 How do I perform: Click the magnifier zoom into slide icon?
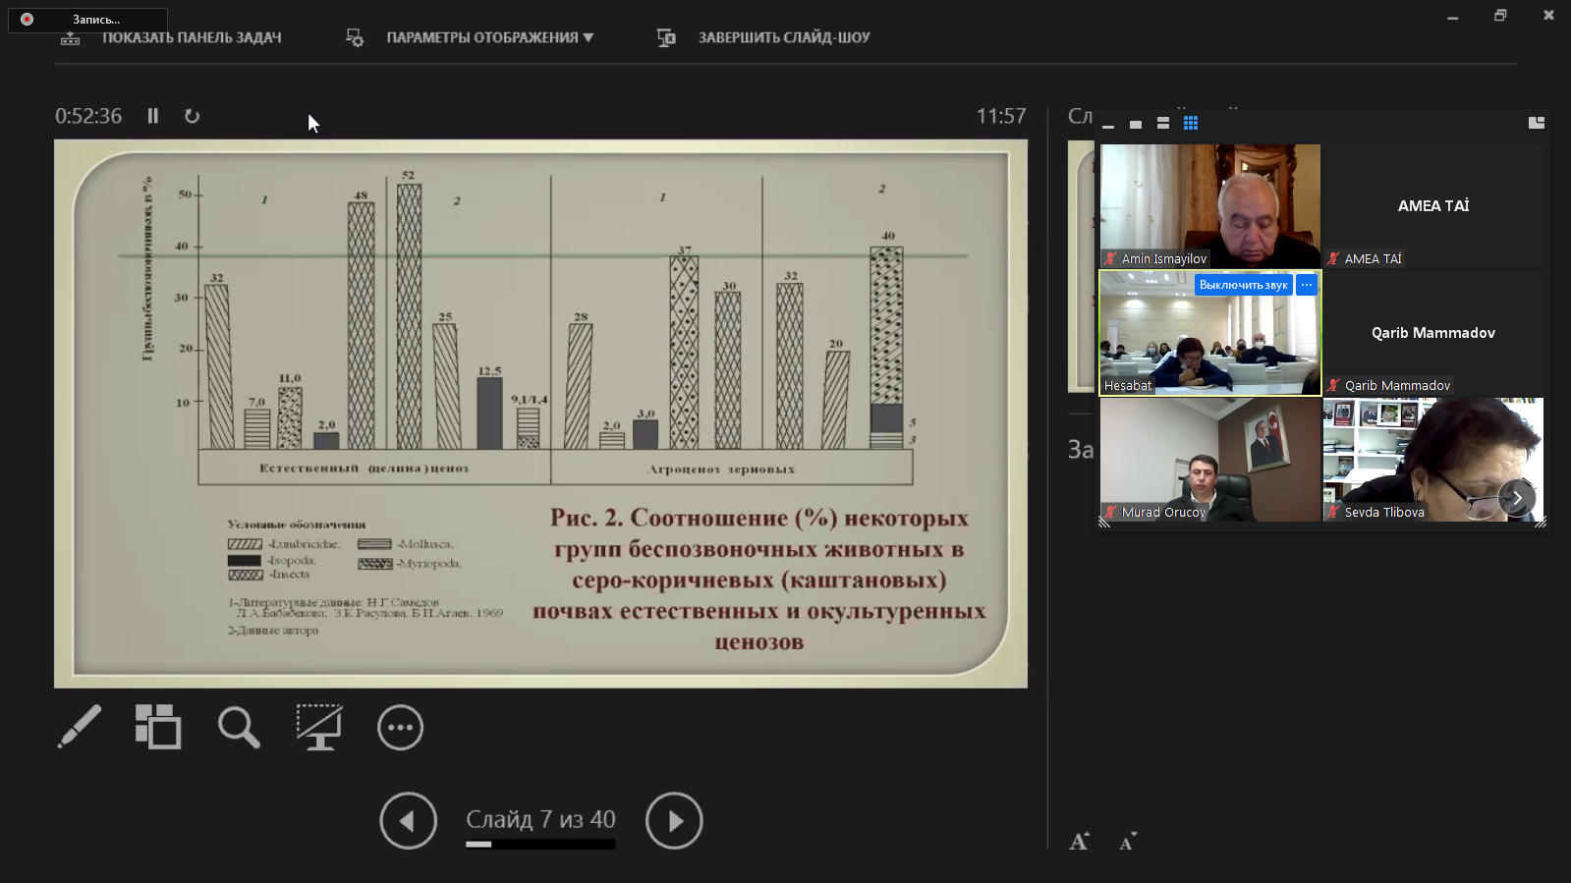tap(239, 728)
